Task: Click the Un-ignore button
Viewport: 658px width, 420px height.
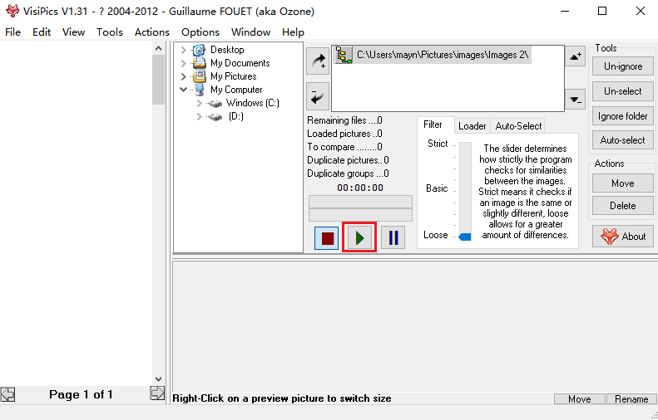Action: point(623,66)
